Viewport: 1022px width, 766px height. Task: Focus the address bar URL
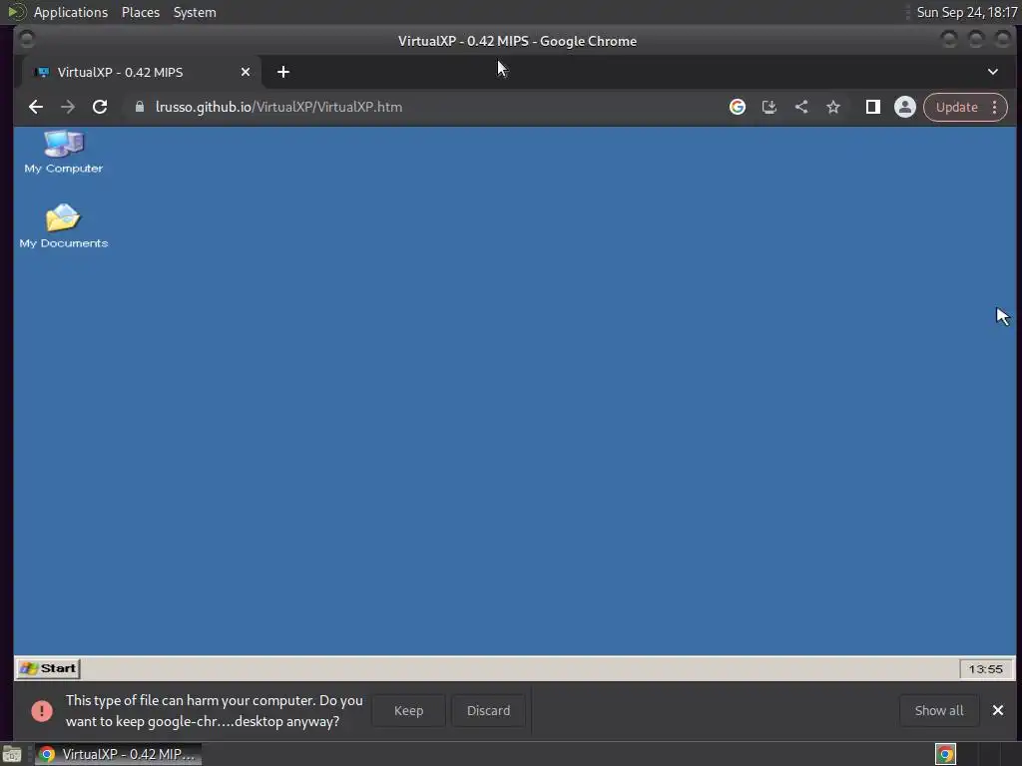pyautogui.click(x=278, y=107)
